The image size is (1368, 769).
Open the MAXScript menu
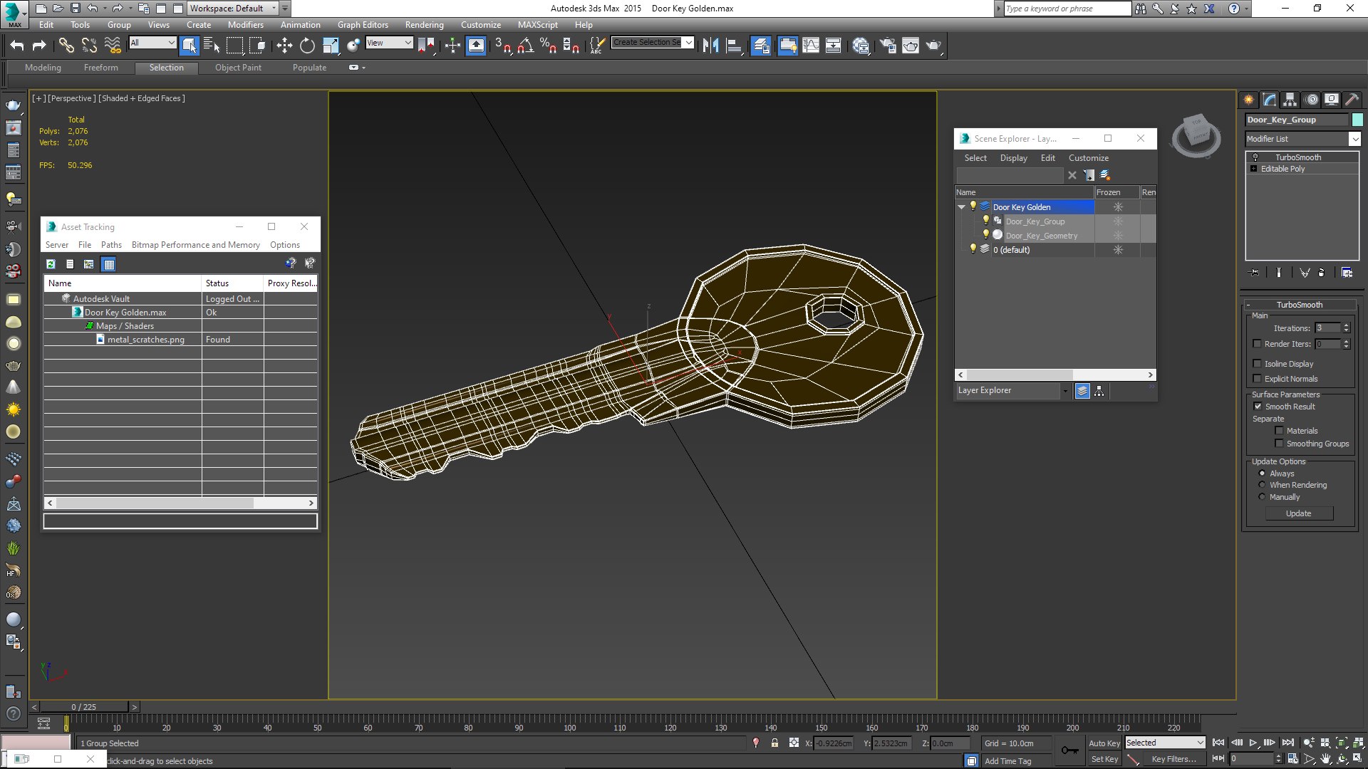click(x=537, y=25)
